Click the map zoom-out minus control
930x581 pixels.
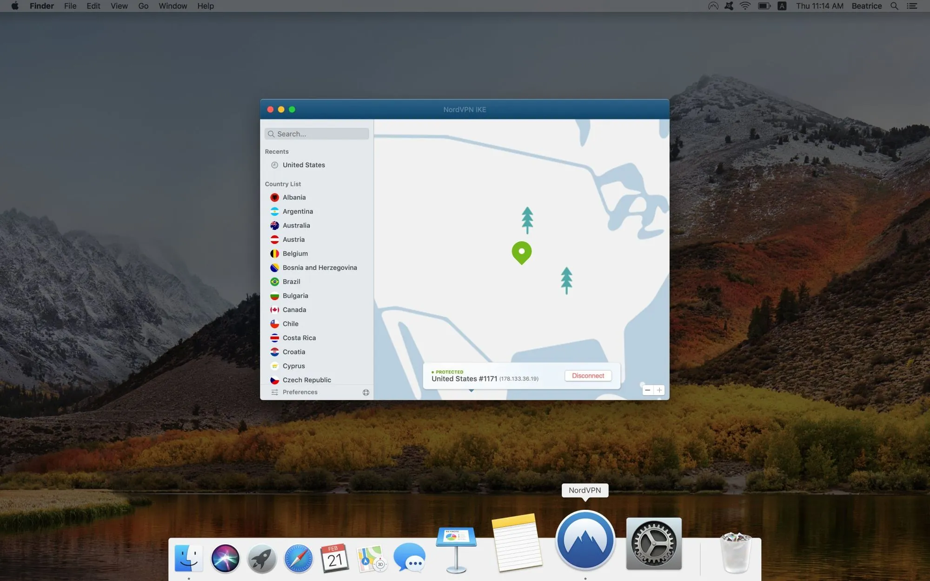(647, 390)
